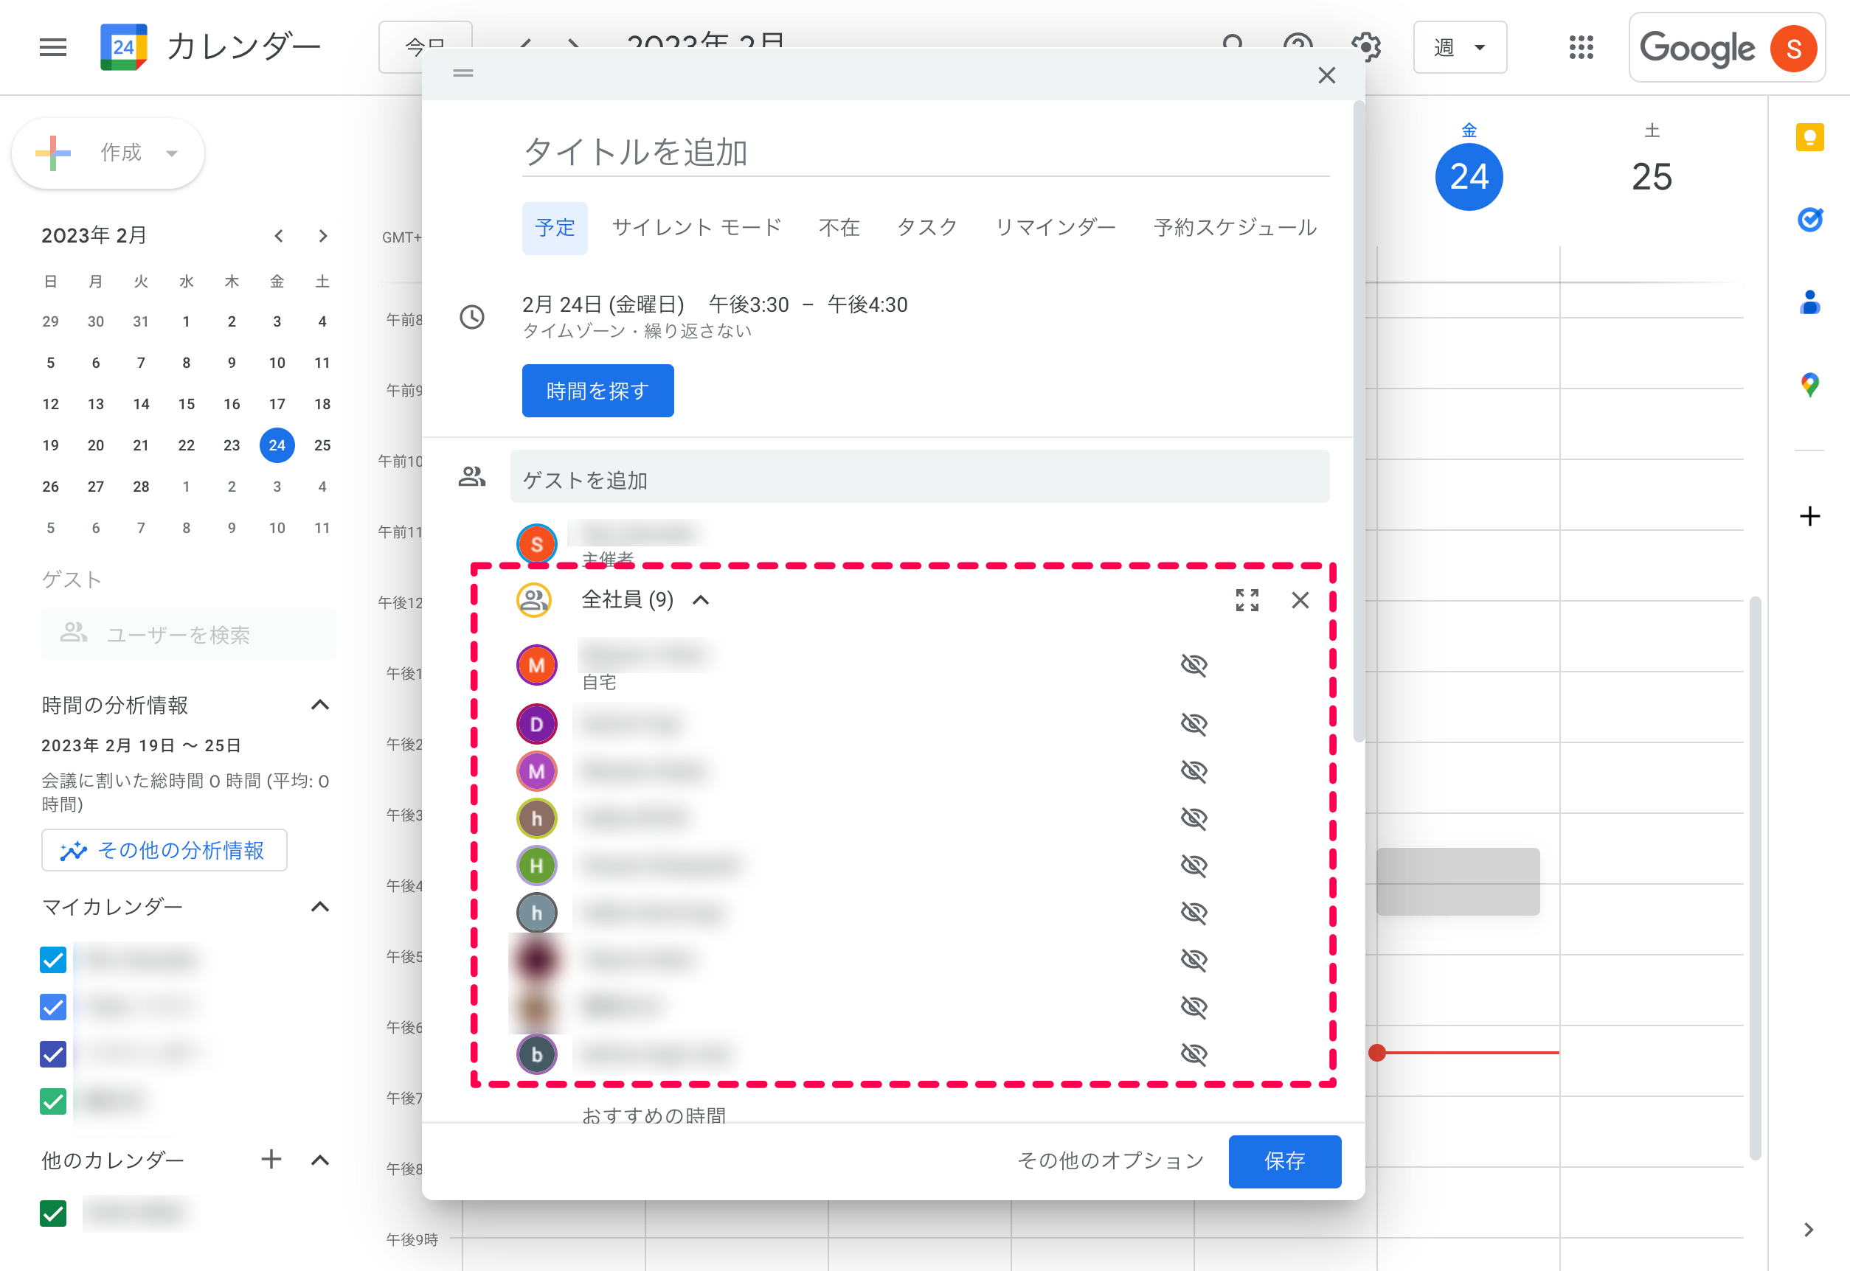
Task: Collapse the 全社員 (9) guest group
Action: [x=700, y=600]
